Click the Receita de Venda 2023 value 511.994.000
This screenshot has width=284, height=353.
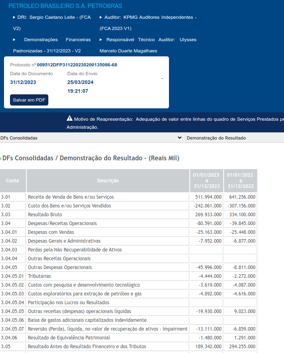[208, 197]
